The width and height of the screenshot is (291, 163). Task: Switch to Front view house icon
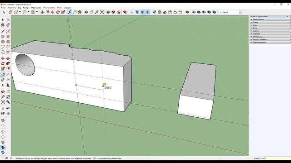coord(165,12)
